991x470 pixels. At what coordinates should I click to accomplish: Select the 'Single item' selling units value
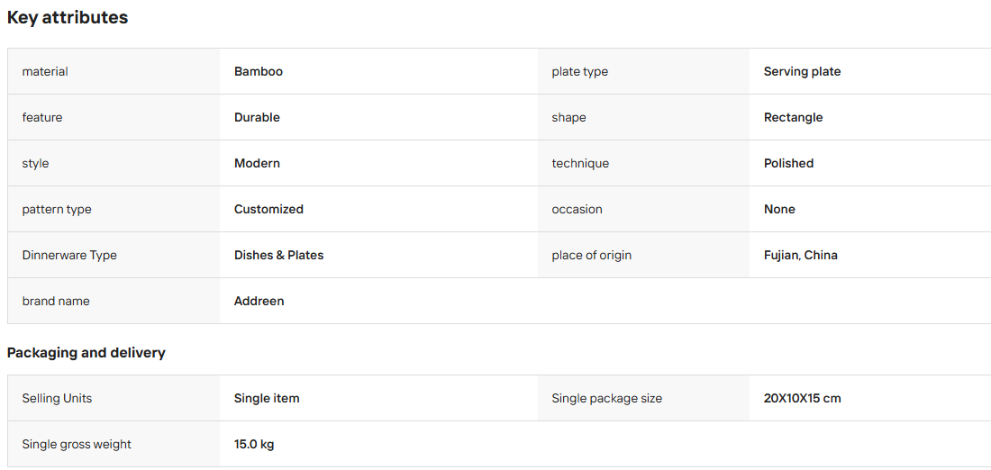click(x=267, y=399)
